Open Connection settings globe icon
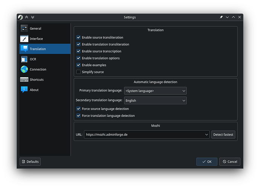260x188 pixels. point(24,69)
